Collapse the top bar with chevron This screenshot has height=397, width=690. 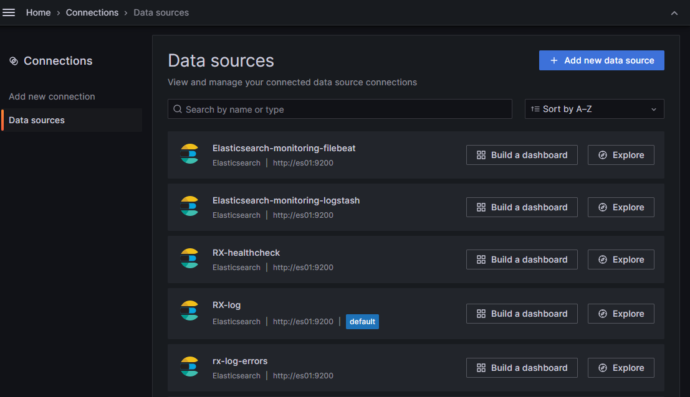coord(674,13)
